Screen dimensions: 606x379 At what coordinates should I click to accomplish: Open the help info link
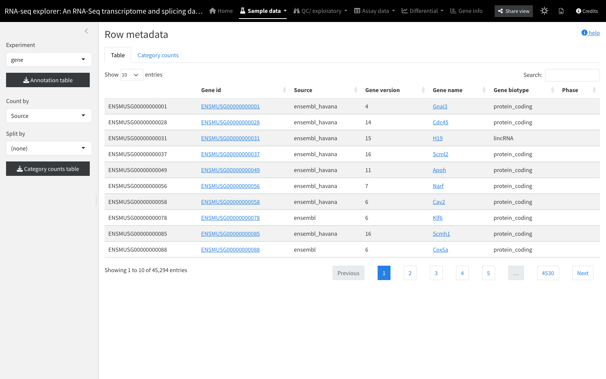coord(590,33)
